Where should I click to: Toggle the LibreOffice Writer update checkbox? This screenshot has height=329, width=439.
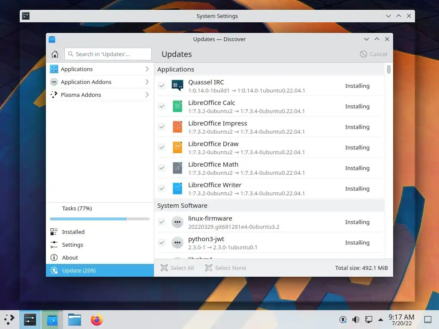point(162,188)
